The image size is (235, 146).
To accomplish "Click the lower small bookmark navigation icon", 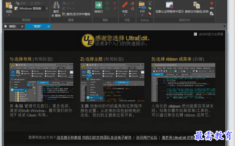I will (x=132, y=9).
